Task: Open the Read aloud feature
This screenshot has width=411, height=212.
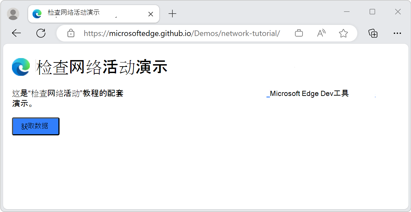Action: [x=321, y=33]
